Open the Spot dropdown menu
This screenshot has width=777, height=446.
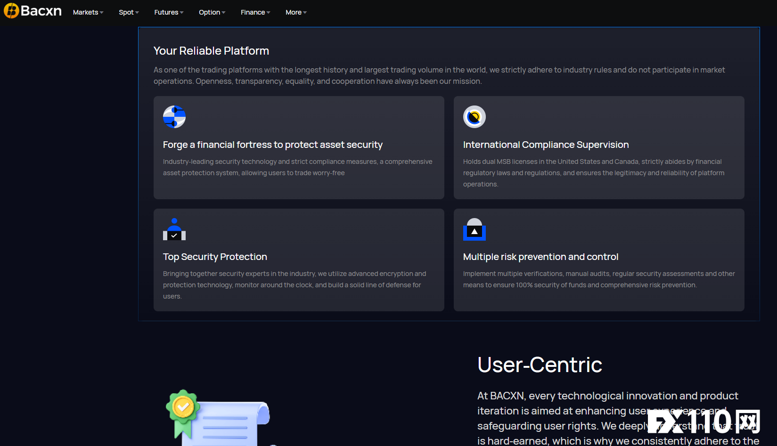[129, 12]
